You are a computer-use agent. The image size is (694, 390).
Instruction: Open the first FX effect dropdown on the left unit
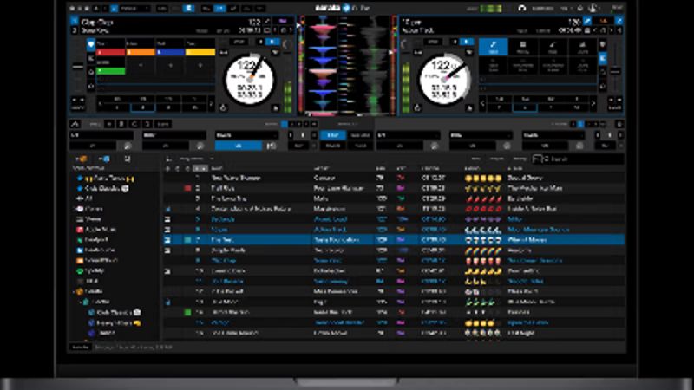point(101,135)
